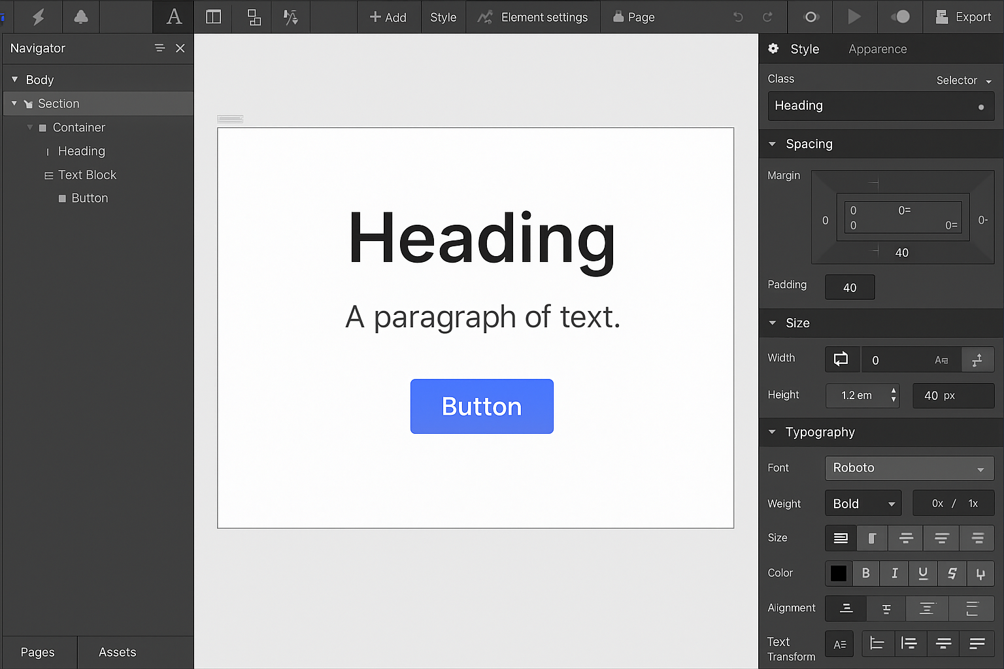Open the Page menu
The image size is (1004, 669).
(634, 17)
